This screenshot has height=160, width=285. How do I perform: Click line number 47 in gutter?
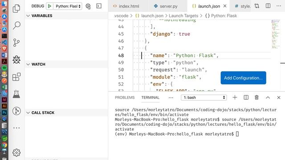[121, 48]
